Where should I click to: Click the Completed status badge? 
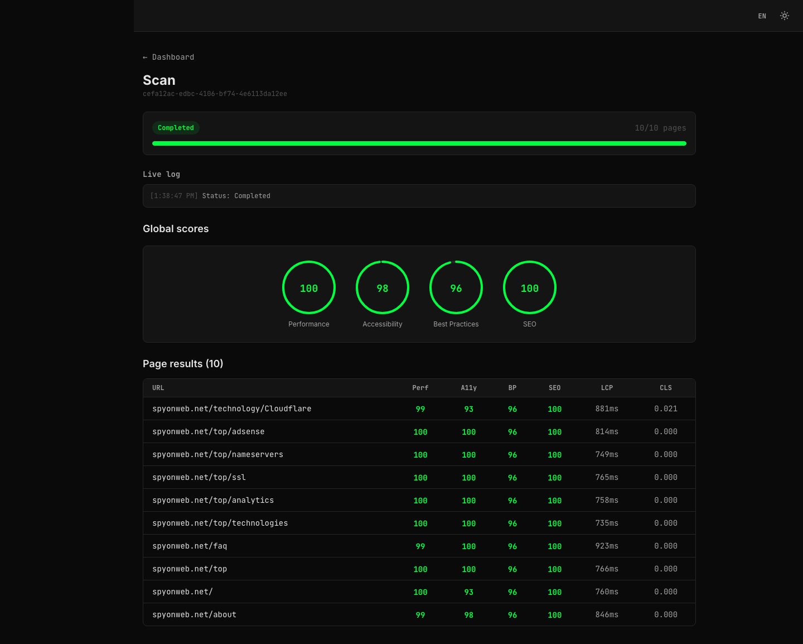(x=176, y=127)
